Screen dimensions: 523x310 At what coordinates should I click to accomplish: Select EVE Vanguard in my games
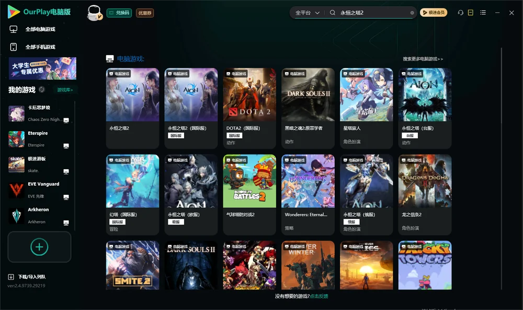coord(39,190)
